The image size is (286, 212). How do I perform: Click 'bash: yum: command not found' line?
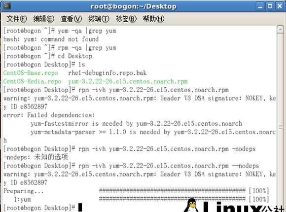pos(51,39)
